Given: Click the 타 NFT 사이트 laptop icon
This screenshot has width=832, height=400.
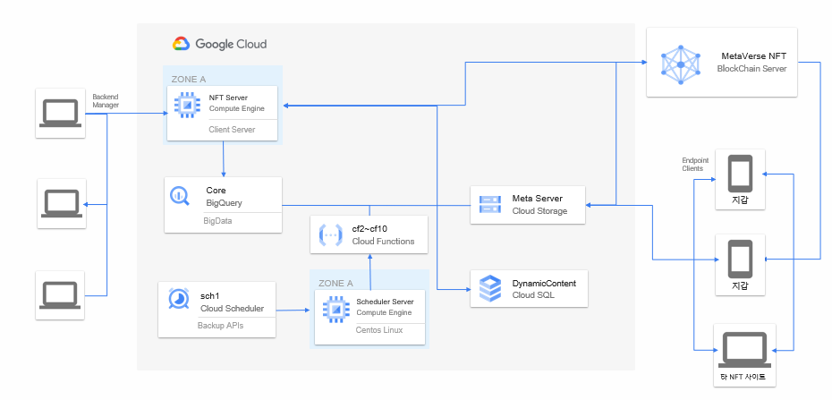Looking at the screenshot, I should pyautogui.click(x=745, y=350).
